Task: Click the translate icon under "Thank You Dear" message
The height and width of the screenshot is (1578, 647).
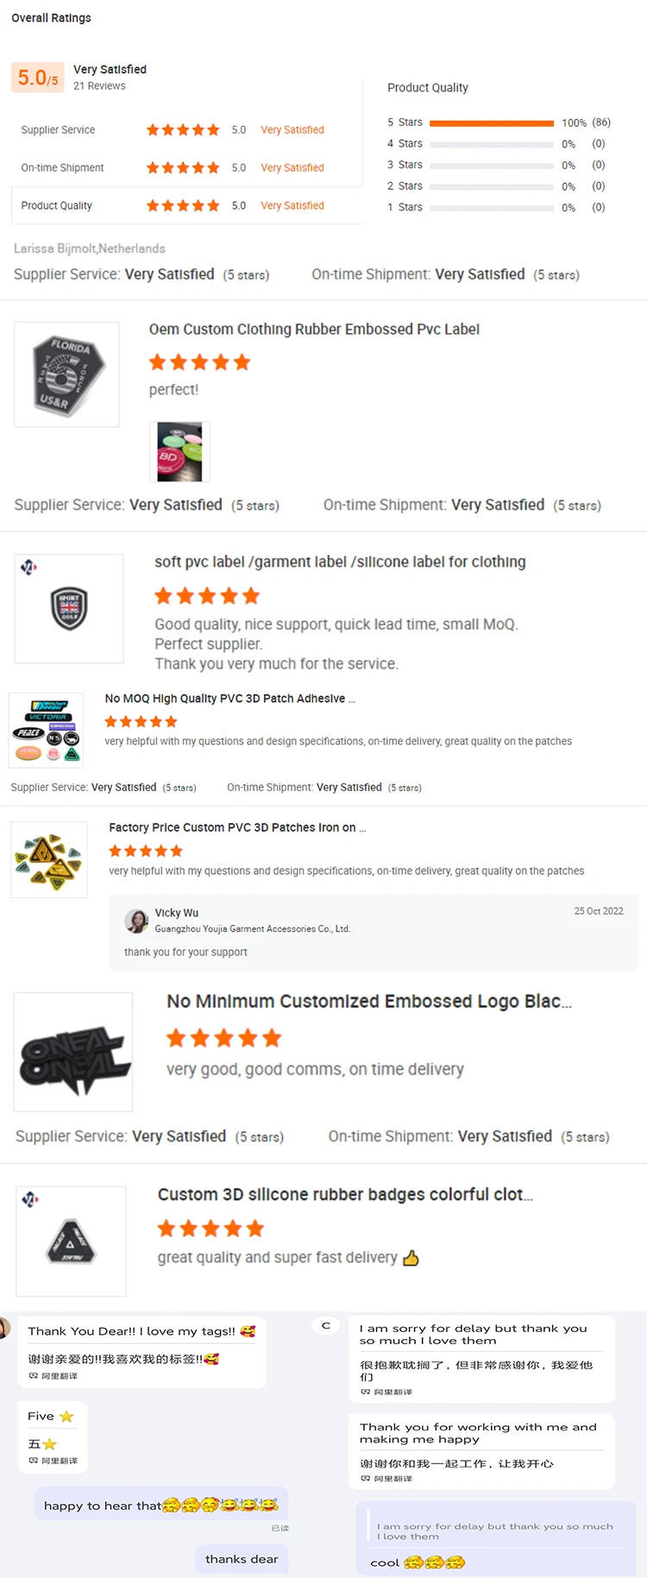Action: coord(35,1376)
